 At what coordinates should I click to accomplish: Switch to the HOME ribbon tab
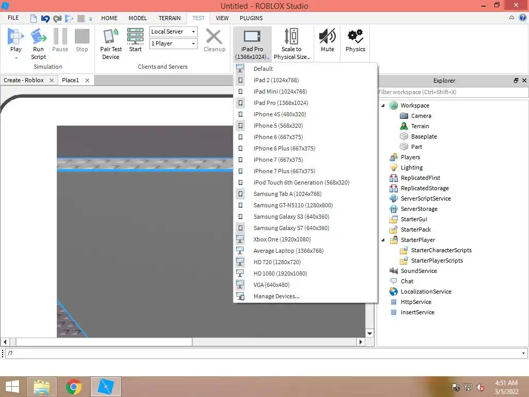pos(110,18)
